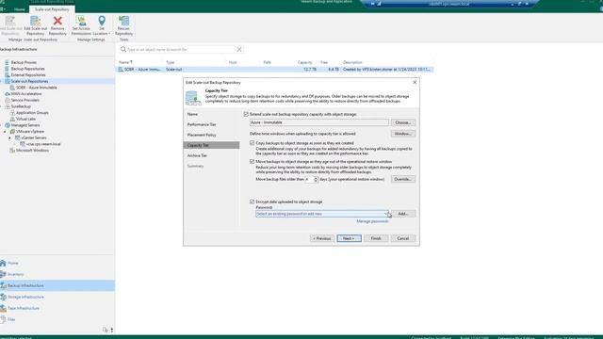Click the Inventory icon in bottom navigation

[3, 274]
